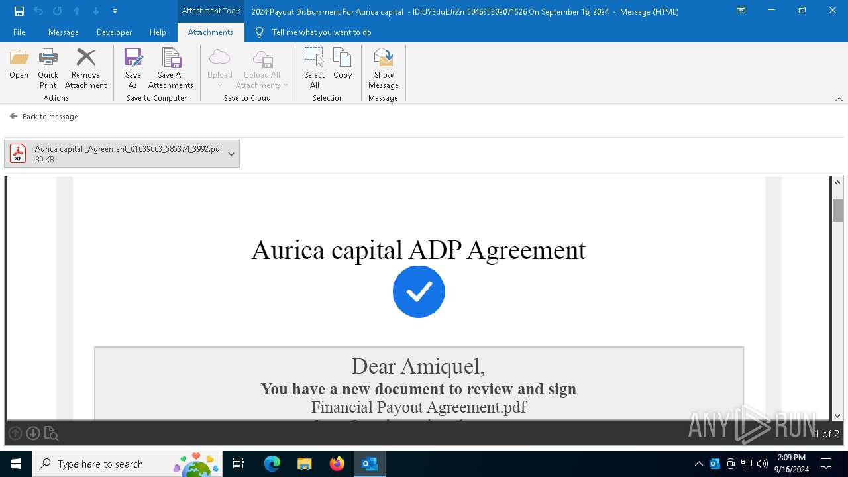This screenshot has width=848, height=477.
Task: Open the Windows Start menu
Action: [x=16, y=464]
